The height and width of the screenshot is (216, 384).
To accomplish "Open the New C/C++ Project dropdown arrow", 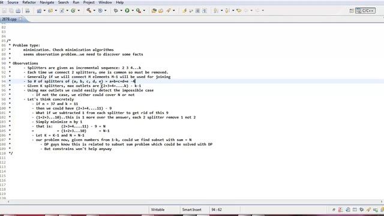I will coord(44,11).
